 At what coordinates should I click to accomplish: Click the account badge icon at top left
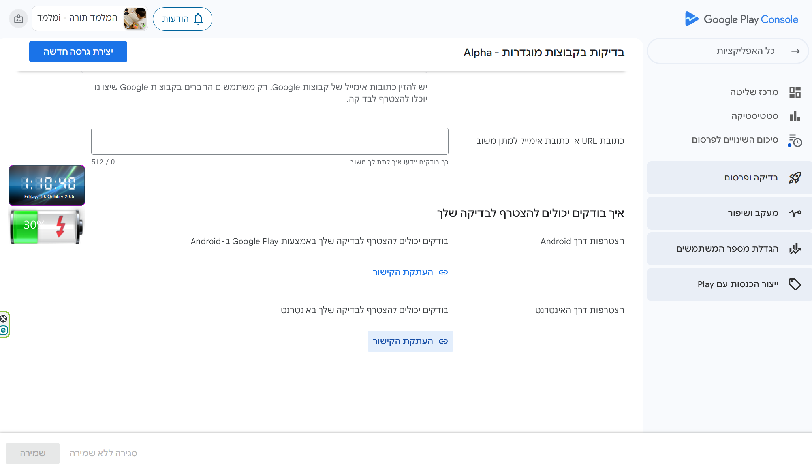(x=18, y=19)
